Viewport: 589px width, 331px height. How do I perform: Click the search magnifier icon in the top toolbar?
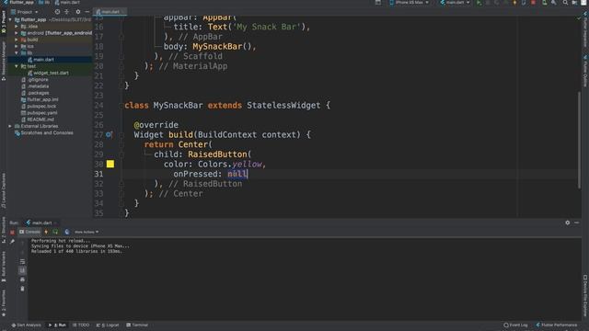point(565,3)
